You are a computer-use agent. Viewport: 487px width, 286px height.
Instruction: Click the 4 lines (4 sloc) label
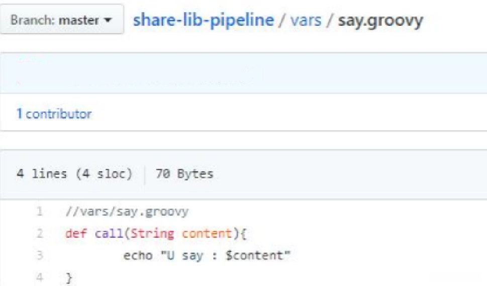click(74, 174)
